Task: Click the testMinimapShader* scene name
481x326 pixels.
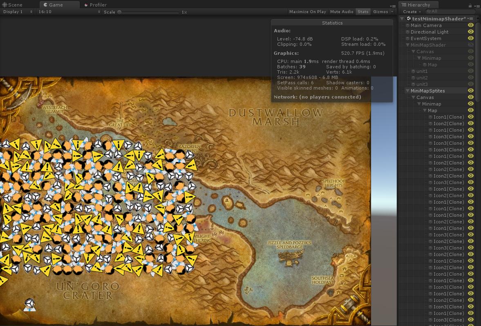Action: 439,19
